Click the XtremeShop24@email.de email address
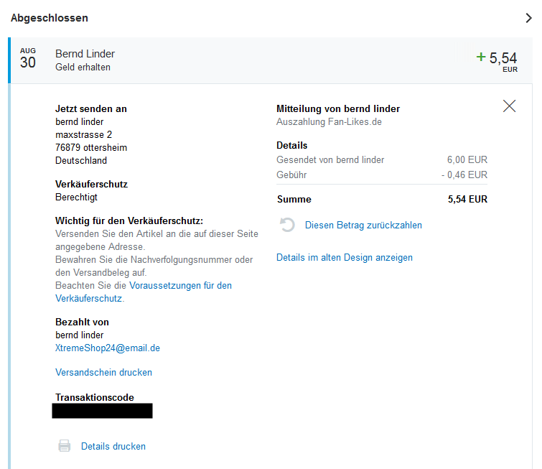The width and height of the screenshot is (542, 469). click(108, 348)
